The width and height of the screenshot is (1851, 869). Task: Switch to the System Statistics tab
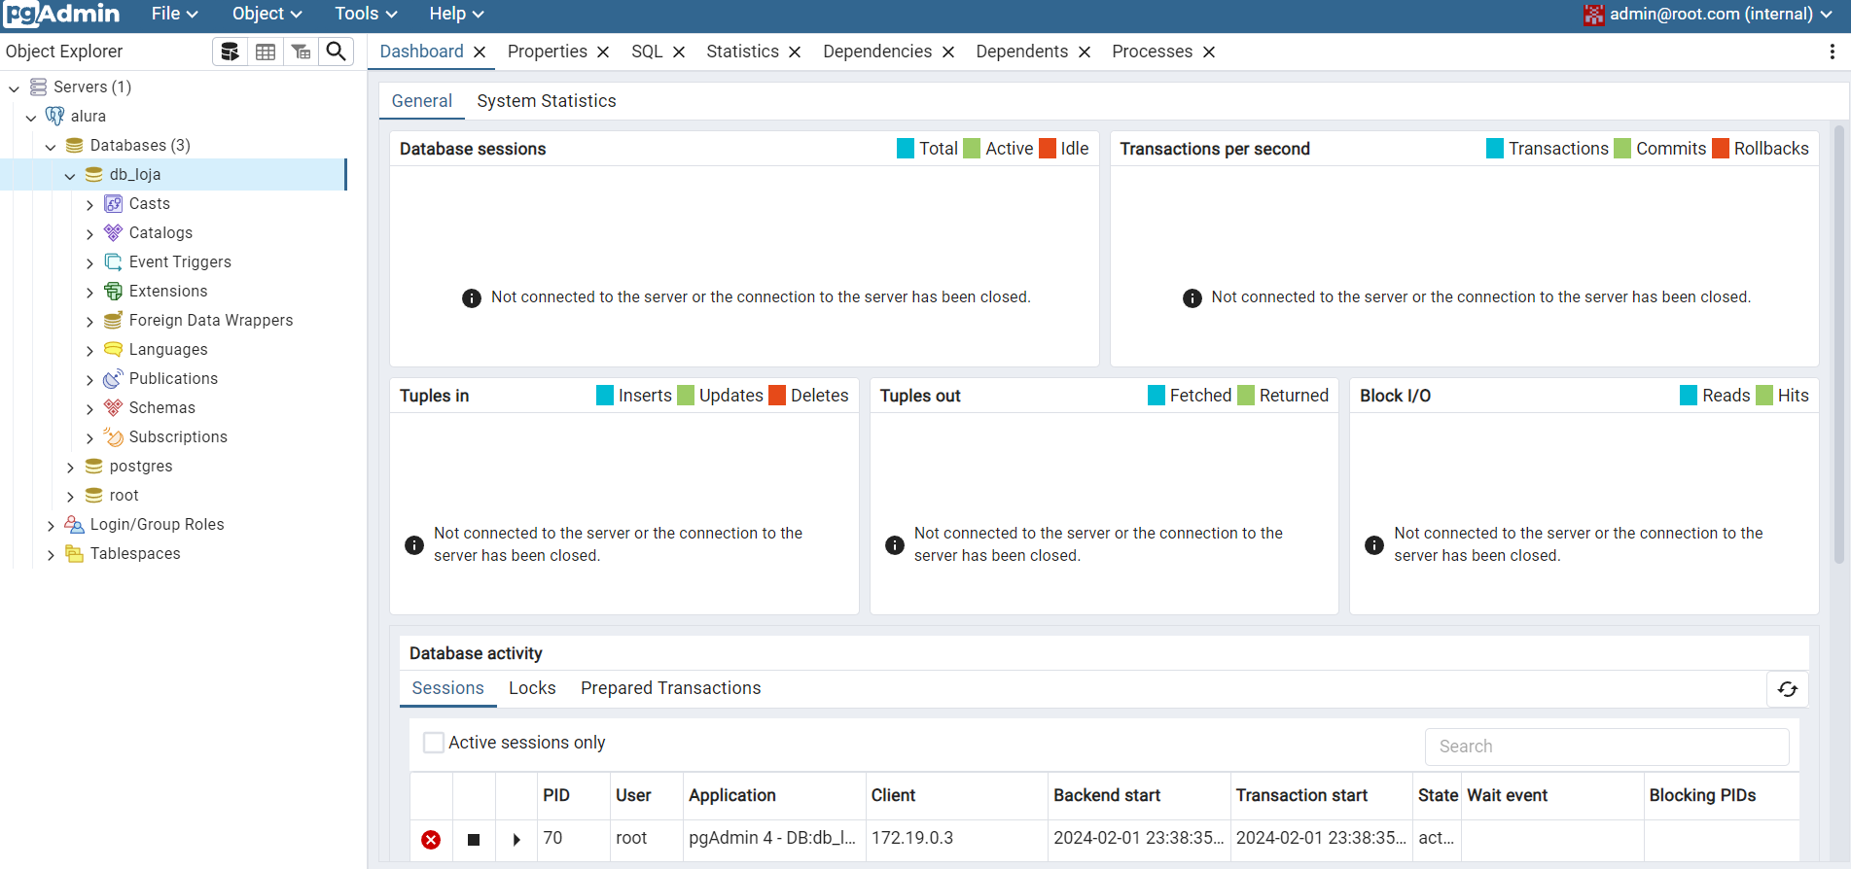coord(547,101)
